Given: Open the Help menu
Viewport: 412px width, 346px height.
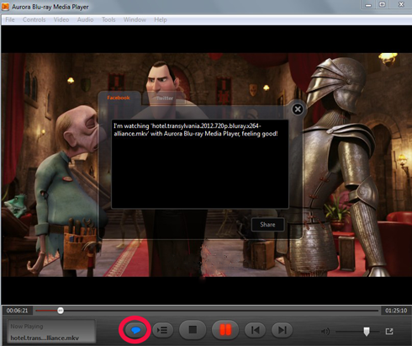Looking at the screenshot, I should [161, 19].
